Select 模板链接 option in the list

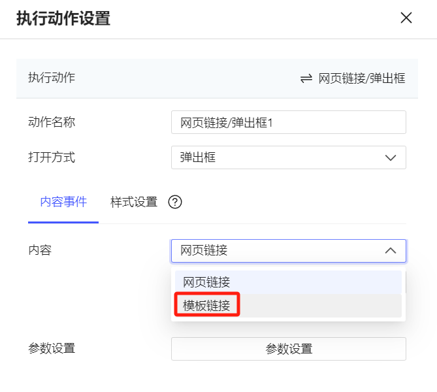(289, 306)
